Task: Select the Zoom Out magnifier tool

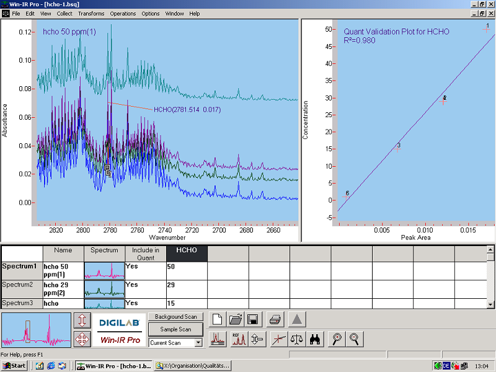Action: [x=353, y=339]
